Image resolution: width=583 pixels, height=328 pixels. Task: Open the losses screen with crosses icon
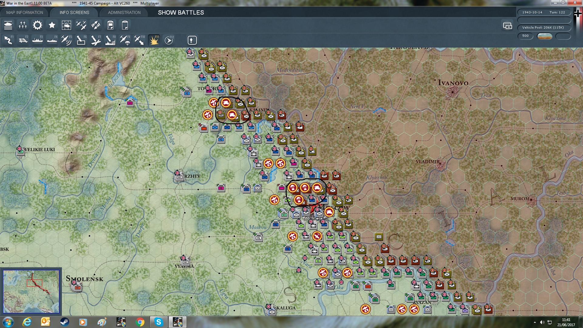23,25
